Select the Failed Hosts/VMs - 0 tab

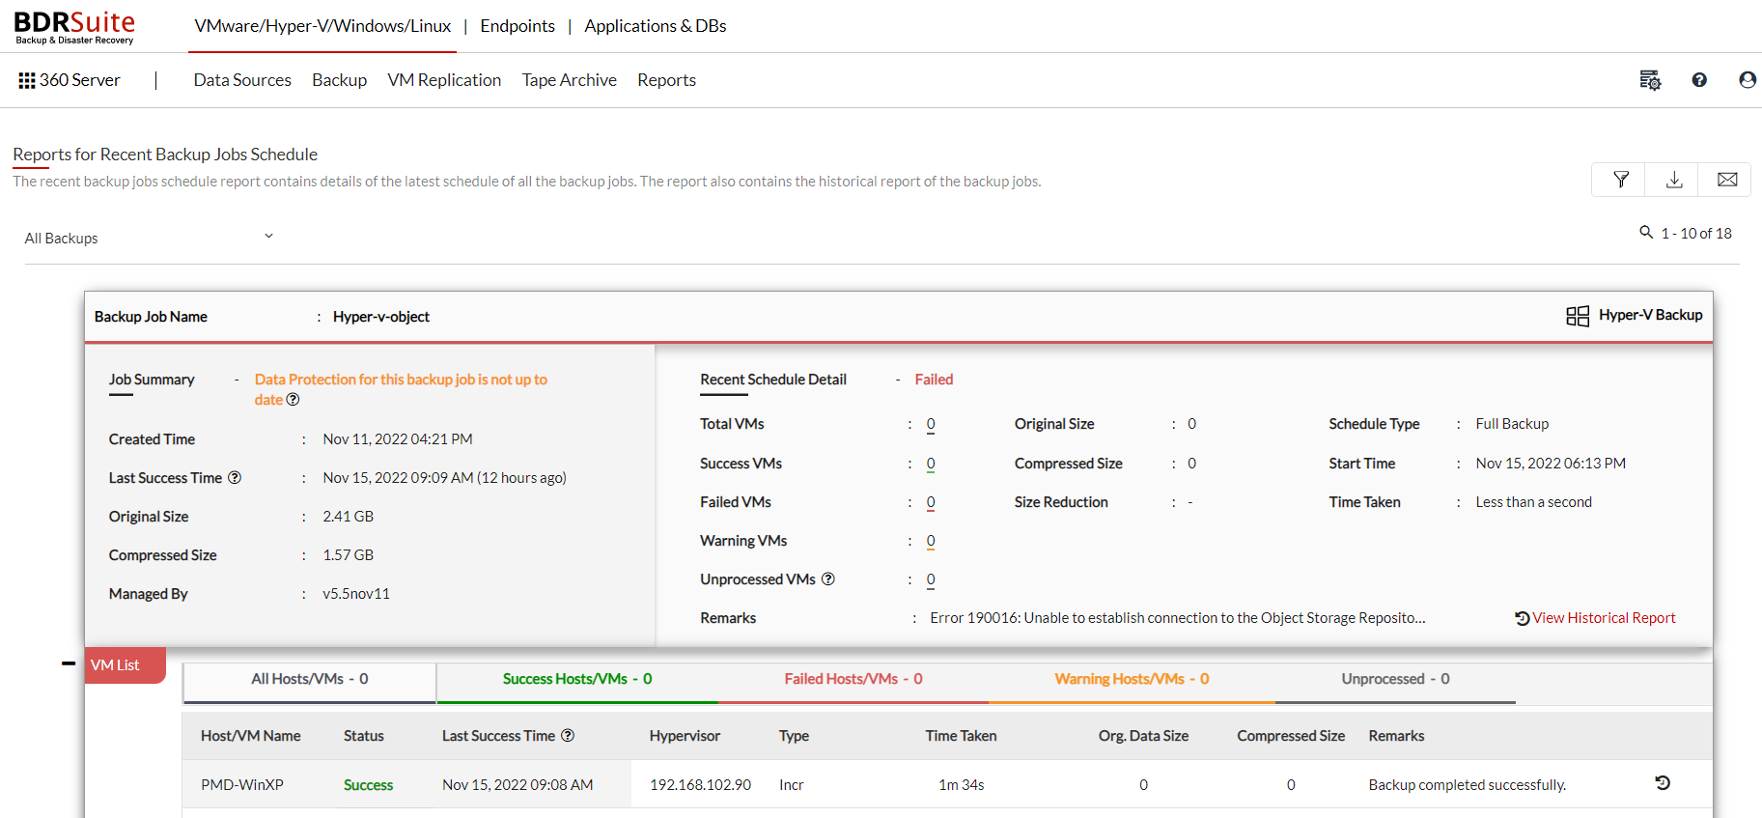tap(853, 680)
